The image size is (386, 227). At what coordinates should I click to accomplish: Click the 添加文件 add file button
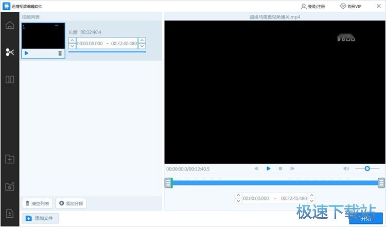tap(40, 218)
